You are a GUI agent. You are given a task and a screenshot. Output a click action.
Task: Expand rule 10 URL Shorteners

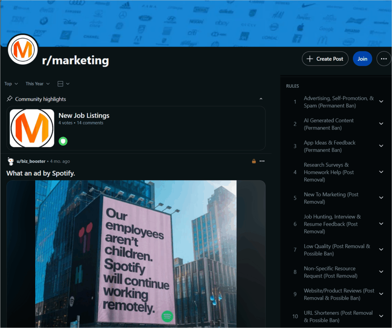[381, 316]
